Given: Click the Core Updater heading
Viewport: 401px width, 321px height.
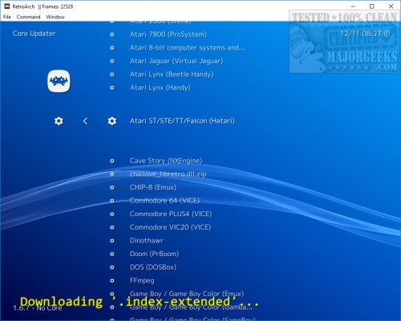Looking at the screenshot, I should (34, 34).
